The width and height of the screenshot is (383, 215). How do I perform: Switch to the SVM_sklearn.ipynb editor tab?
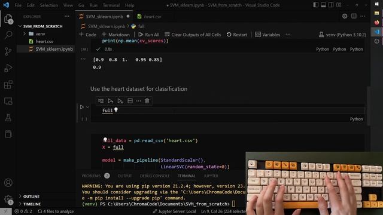click(x=104, y=17)
